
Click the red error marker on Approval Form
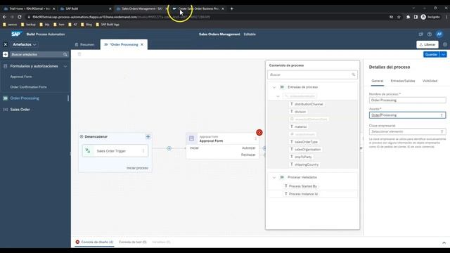pos(259,133)
